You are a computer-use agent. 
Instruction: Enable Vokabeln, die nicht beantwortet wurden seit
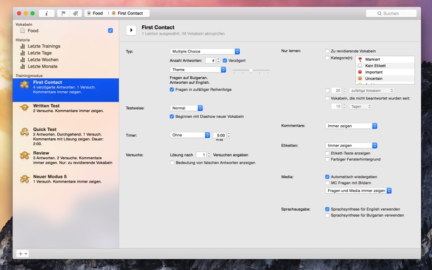point(327,98)
